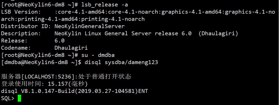Click the release value "6.0"

[59, 41]
